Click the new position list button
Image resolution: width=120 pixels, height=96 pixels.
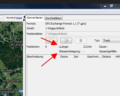pos(51,40)
